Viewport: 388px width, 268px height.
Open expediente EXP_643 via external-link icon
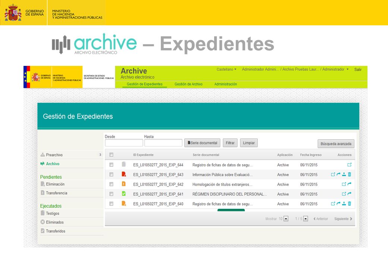point(333,175)
